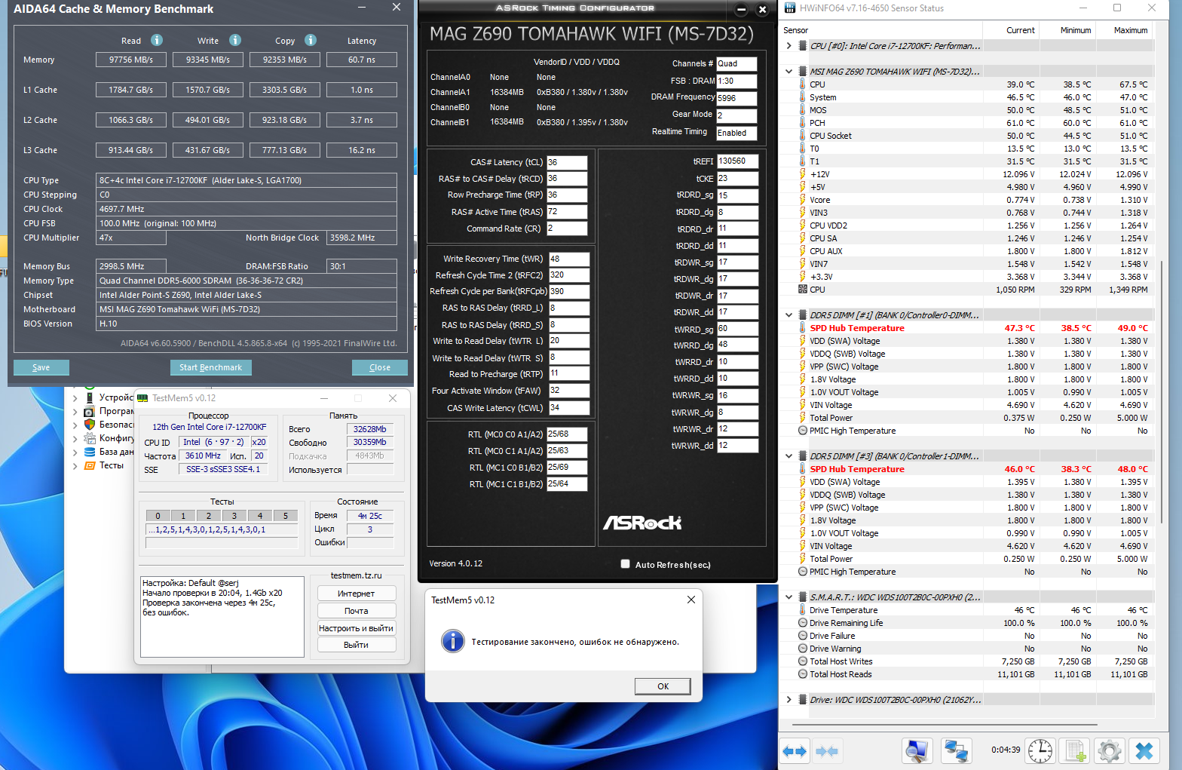
Task: Click the TestMem5 title bar app icon
Action: tap(142, 398)
